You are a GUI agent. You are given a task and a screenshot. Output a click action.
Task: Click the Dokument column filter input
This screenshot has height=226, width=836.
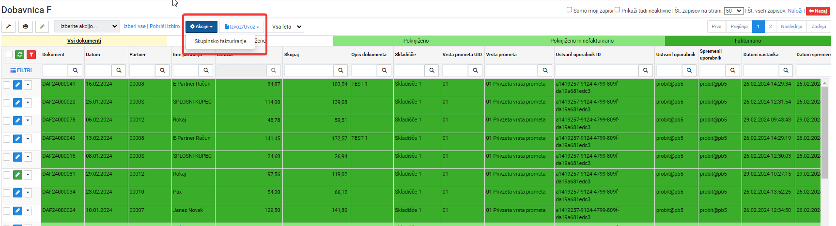click(55, 70)
